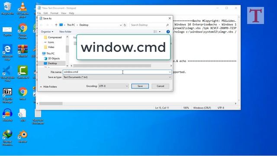Launch Camtasia 9 desktop shortcut

(23, 72)
